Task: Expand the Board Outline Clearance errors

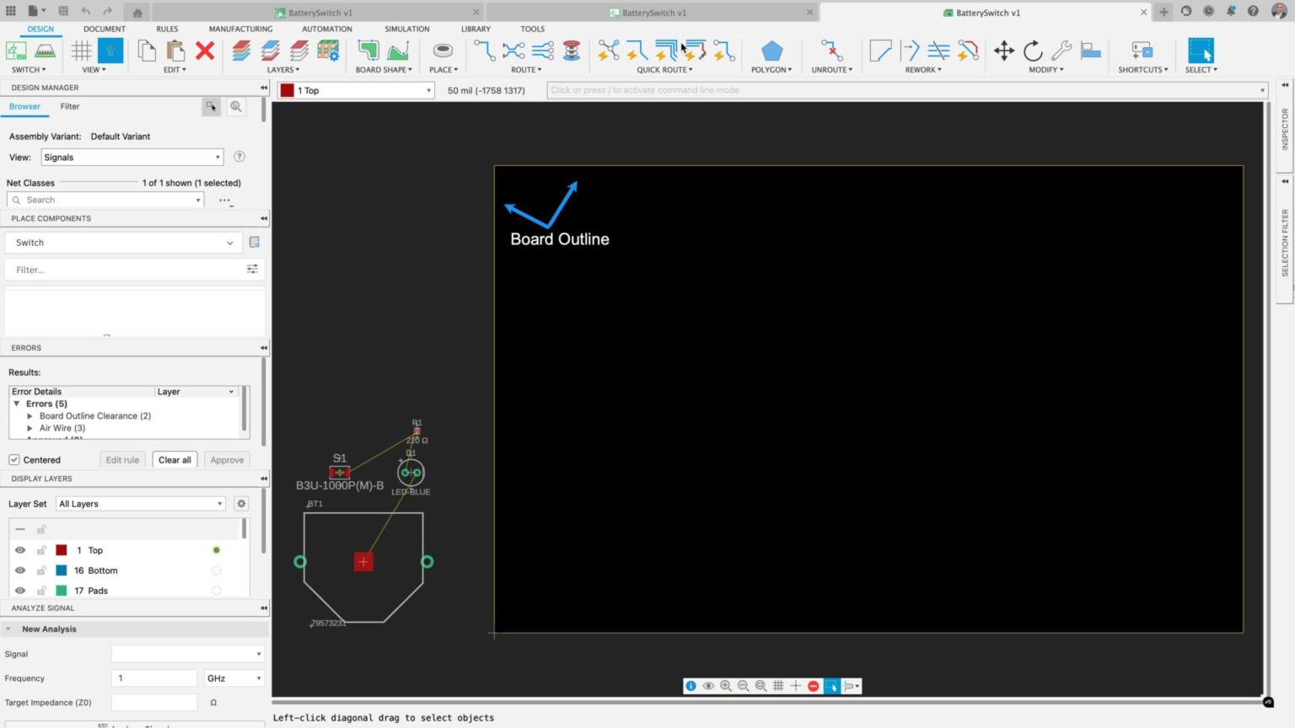Action: click(x=30, y=415)
